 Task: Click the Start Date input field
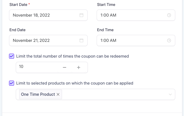coord(42,15)
